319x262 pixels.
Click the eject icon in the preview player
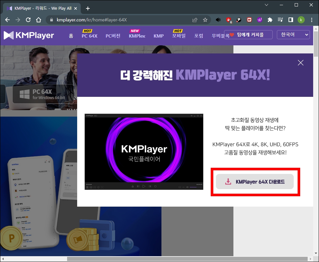[133, 186]
